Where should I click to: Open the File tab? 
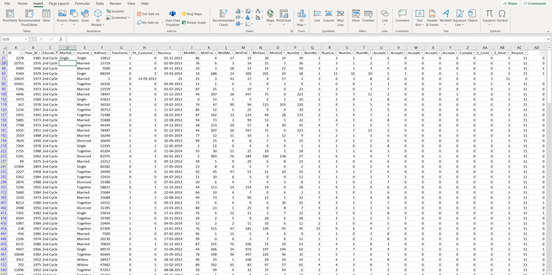click(7, 3)
